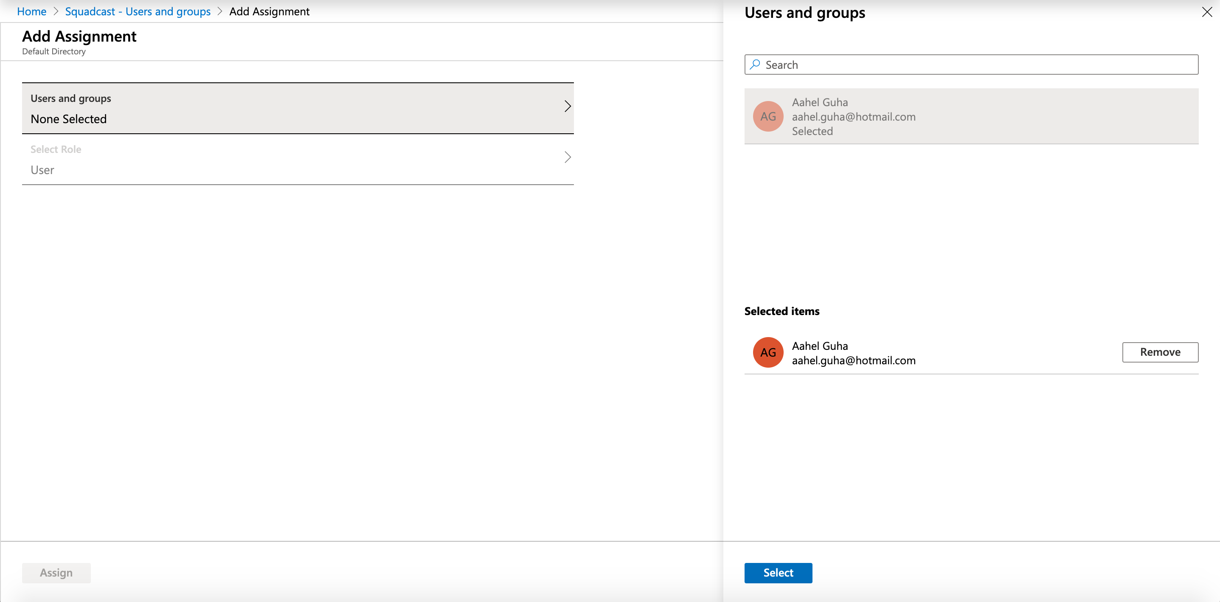Screen dimensions: 1220x602
Task: Click aahel.guha@hotmail.com in Selected items
Action: [x=853, y=360]
